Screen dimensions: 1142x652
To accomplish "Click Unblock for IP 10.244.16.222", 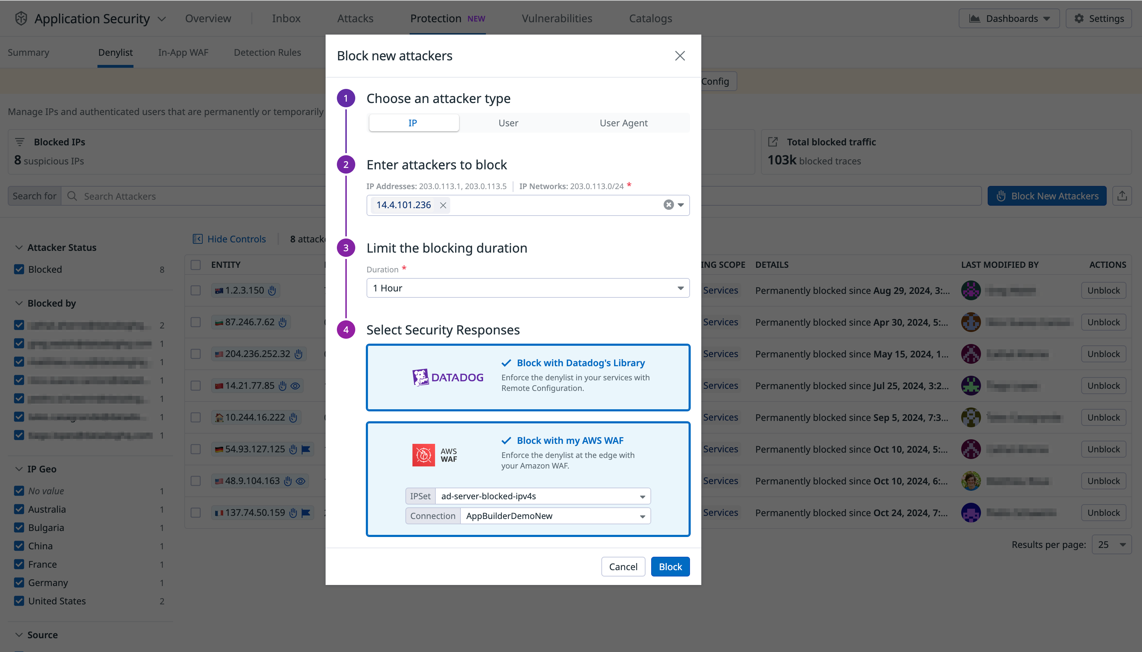I will pos(1103,417).
